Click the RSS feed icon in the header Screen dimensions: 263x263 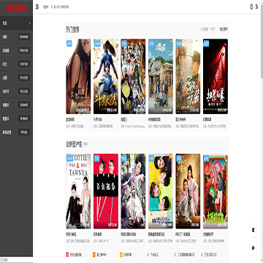[x=256, y=7]
